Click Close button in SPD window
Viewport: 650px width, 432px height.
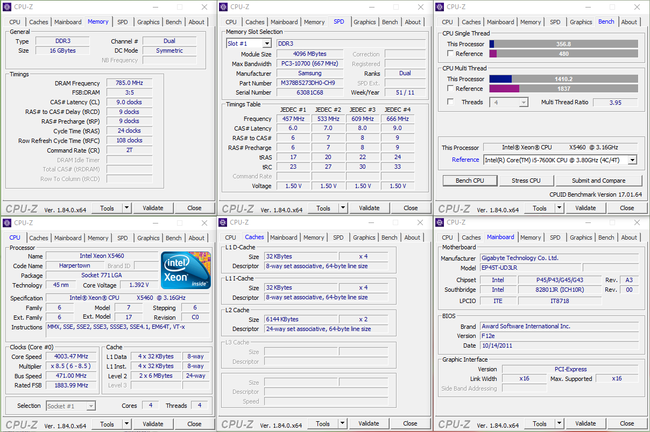[x=411, y=208]
